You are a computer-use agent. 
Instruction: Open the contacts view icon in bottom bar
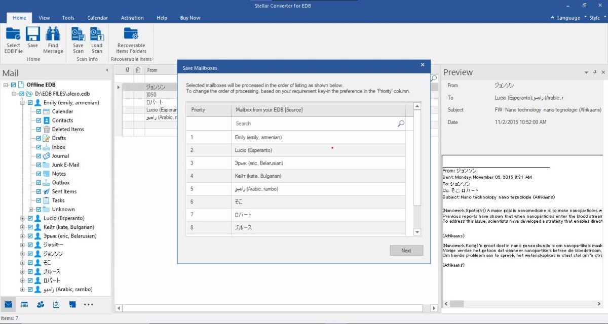(41, 304)
